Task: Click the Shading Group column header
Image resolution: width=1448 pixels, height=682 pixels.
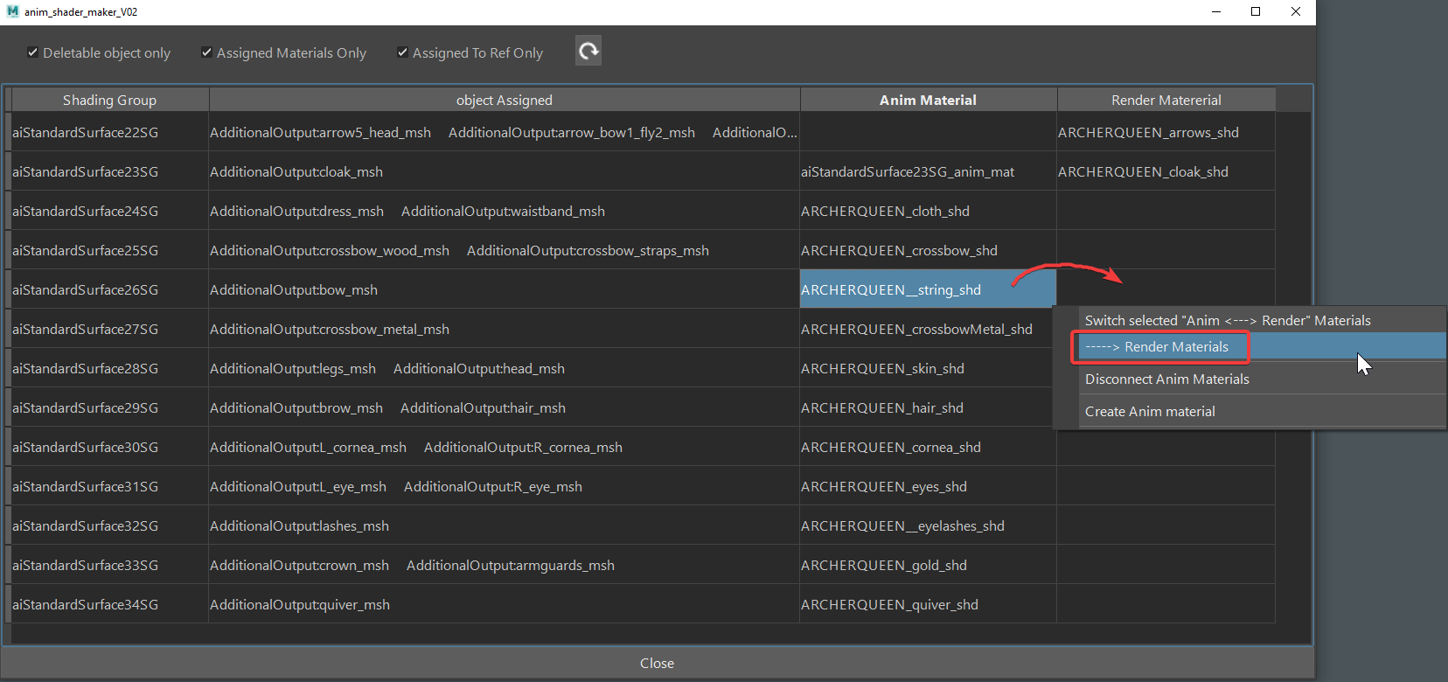Action: pyautogui.click(x=110, y=100)
